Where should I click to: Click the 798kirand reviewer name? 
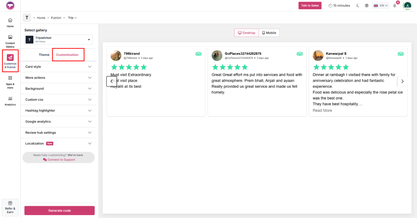(x=132, y=54)
